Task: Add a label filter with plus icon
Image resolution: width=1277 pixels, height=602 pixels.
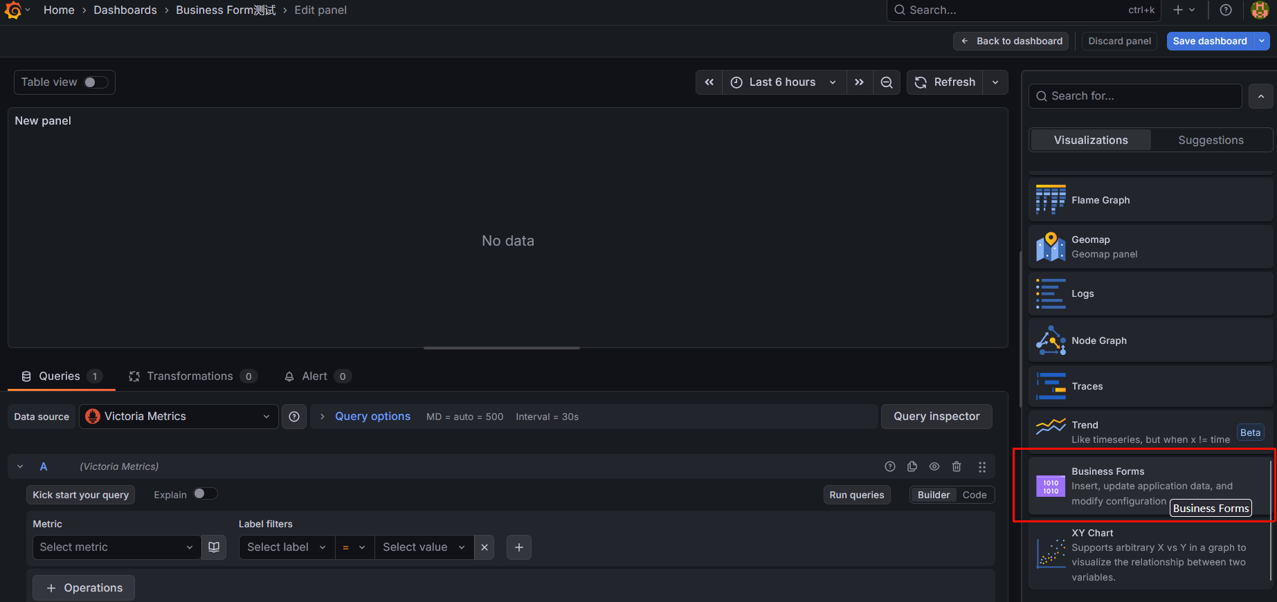Action: [519, 547]
